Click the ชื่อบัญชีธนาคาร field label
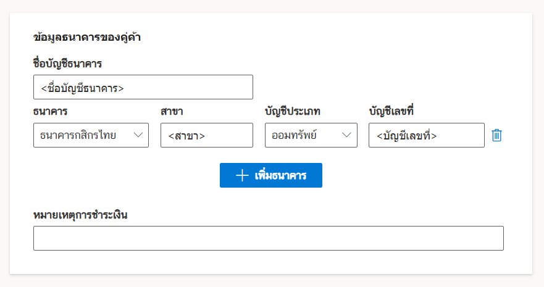The width and height of the screenshot is (544, 287). [x=67, y=63]
